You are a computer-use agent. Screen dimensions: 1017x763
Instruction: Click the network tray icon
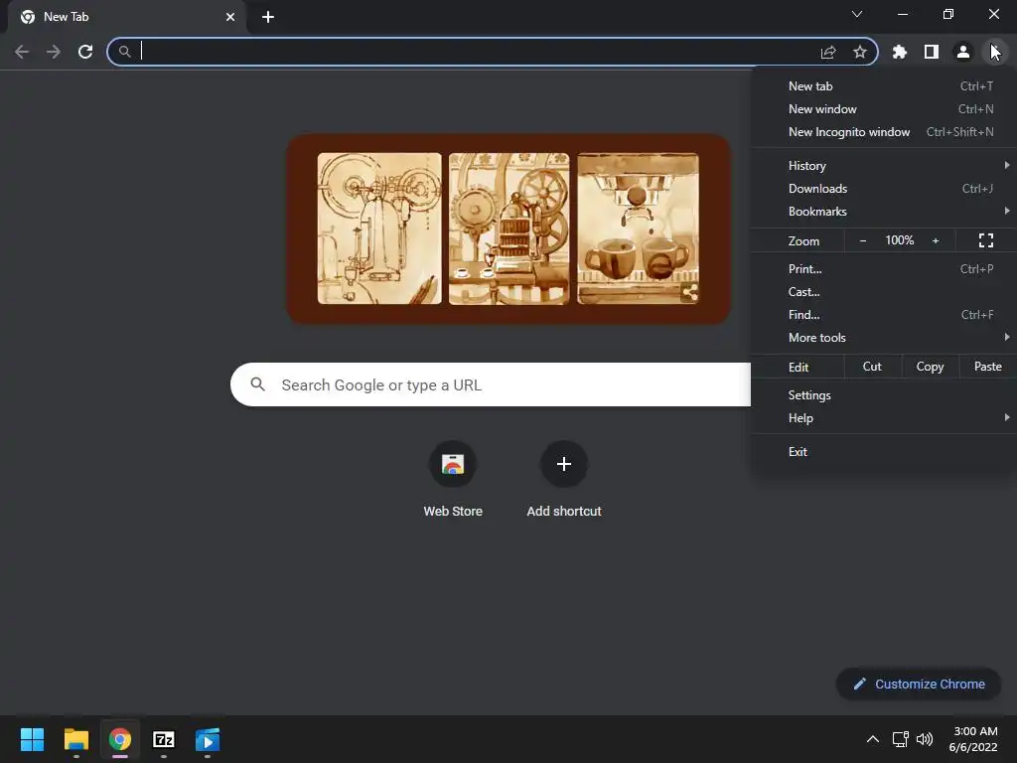[x=900, y=739]
